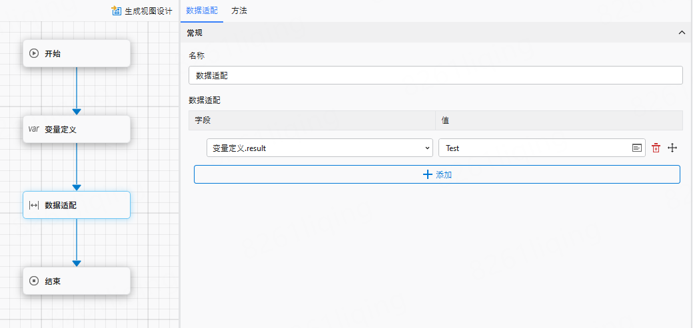
Task: Switch to the 数据适配 tab
Action: [x=201, y=11]
